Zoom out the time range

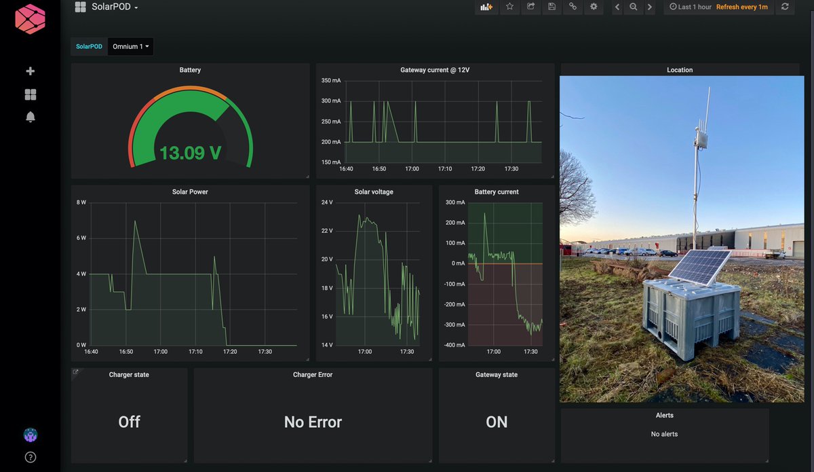(633, 7)
